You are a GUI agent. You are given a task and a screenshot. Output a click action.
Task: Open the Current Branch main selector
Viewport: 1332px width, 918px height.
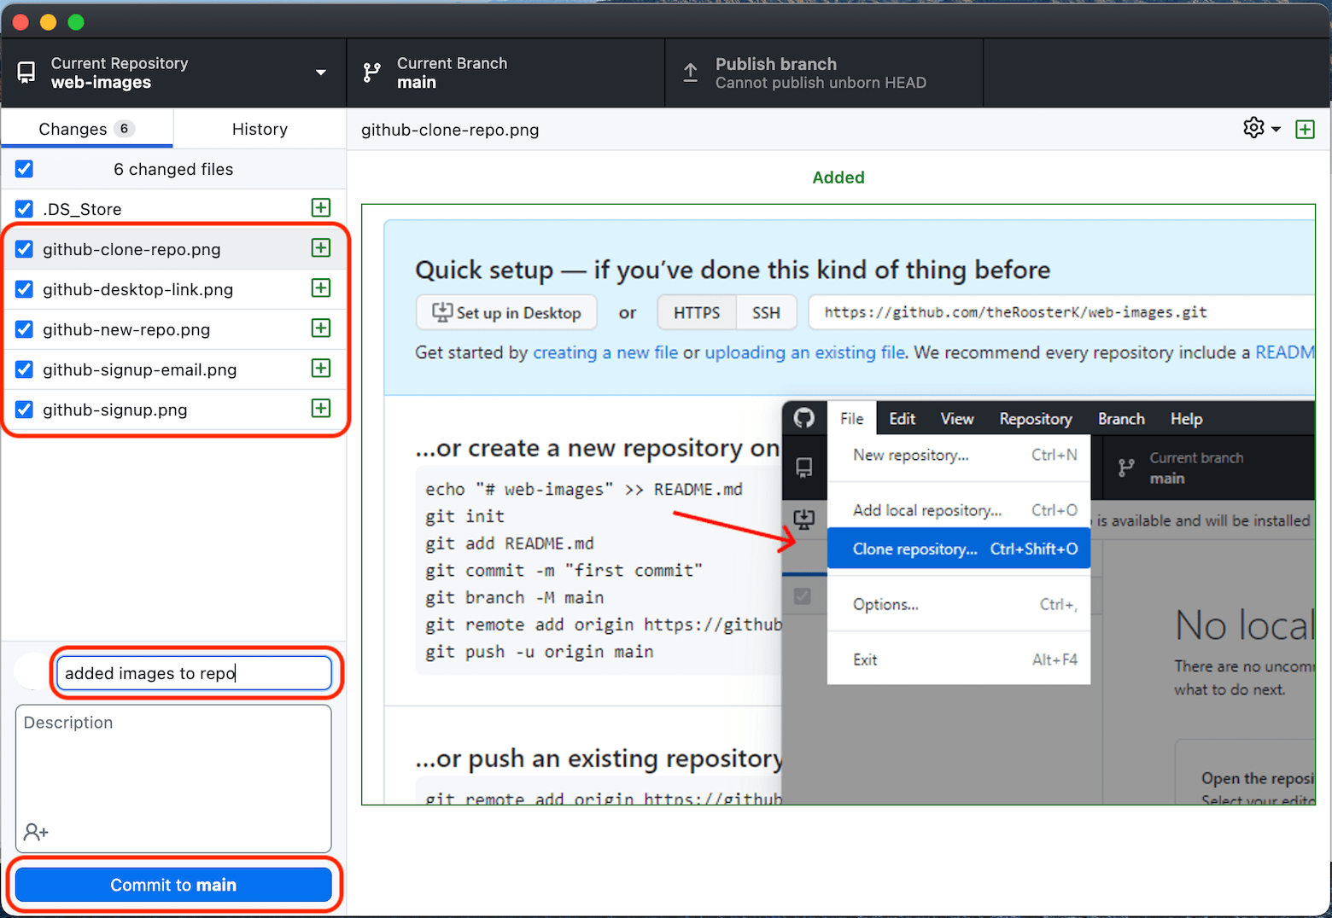point(505,73)
